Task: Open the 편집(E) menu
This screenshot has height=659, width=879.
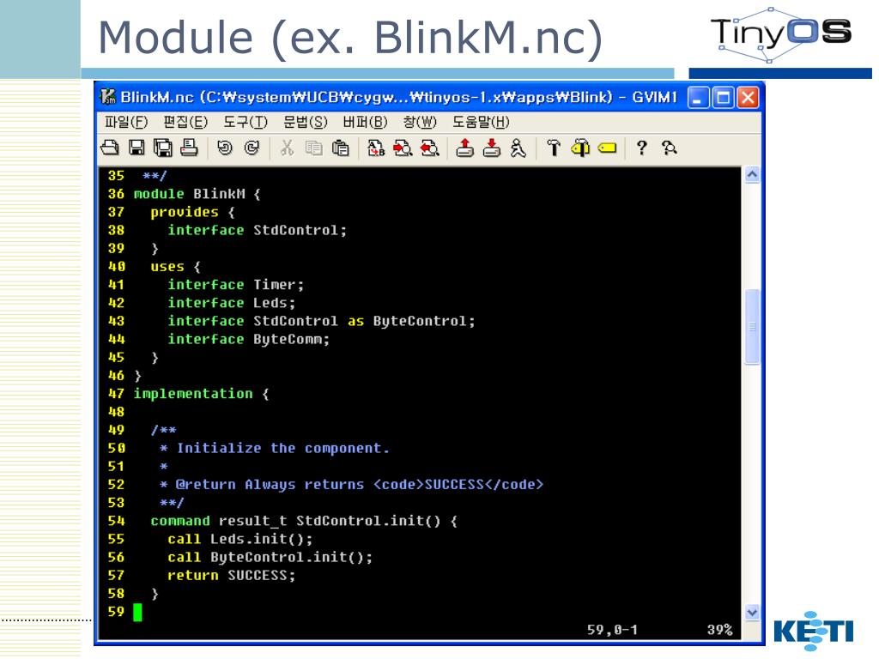Action: click(185, 122)
